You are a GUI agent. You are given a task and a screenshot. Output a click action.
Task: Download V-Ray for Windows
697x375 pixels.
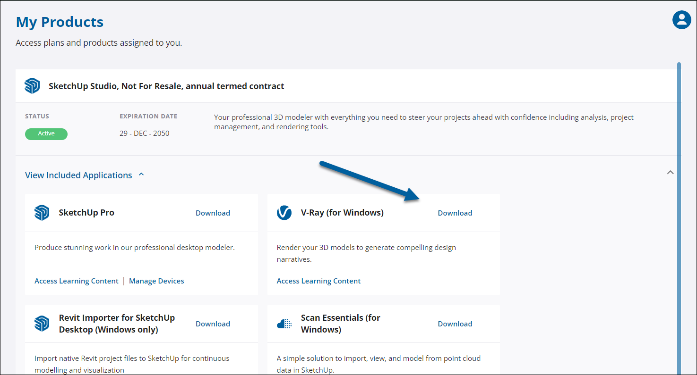pos(455,213)
